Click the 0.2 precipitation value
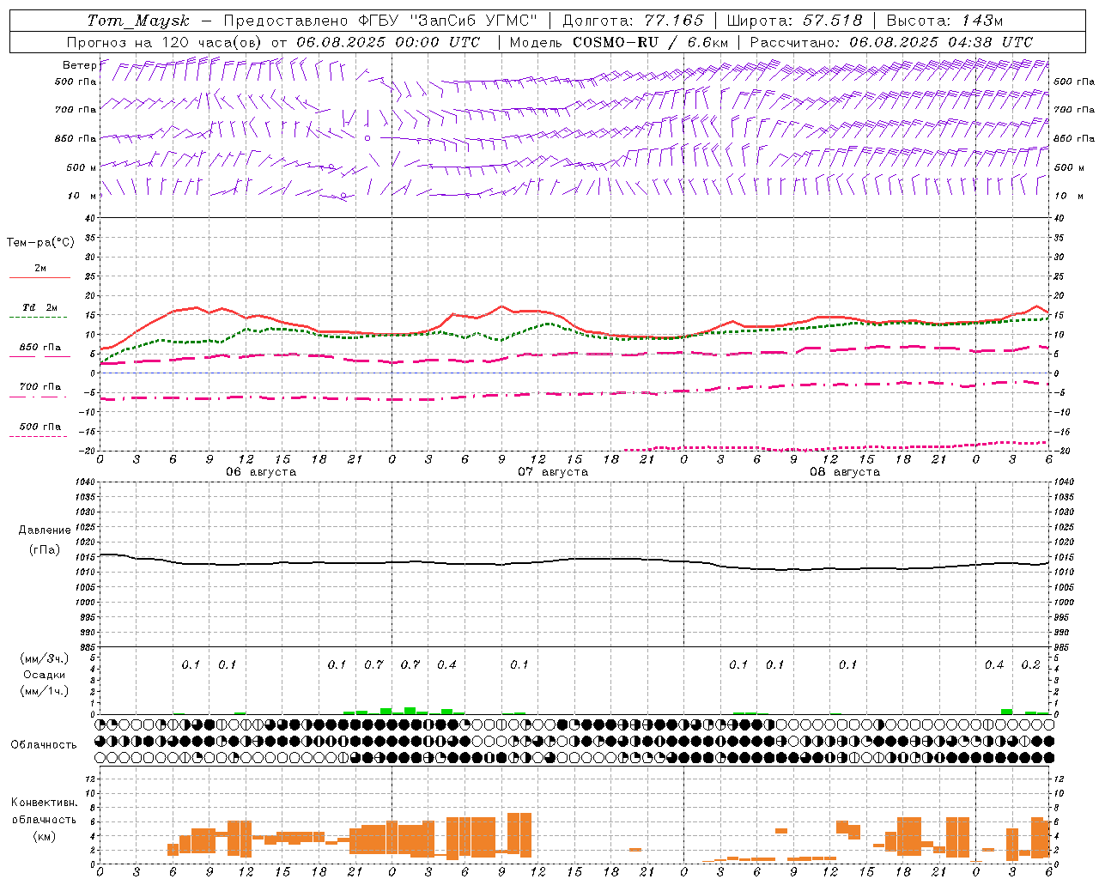 [x=1030, y=664]
